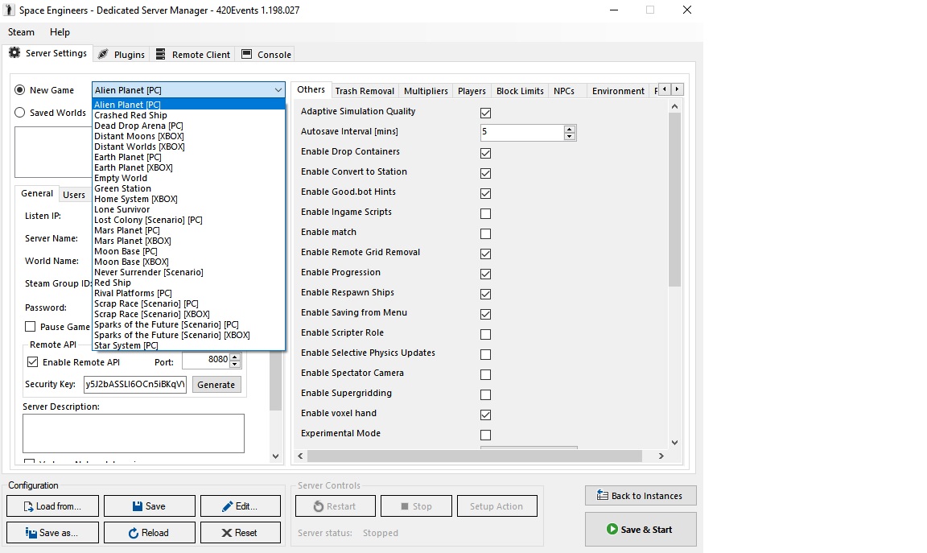This screenshot has width=927, height=553.
Task: Click the Save as... button
Action: [52, 533]
